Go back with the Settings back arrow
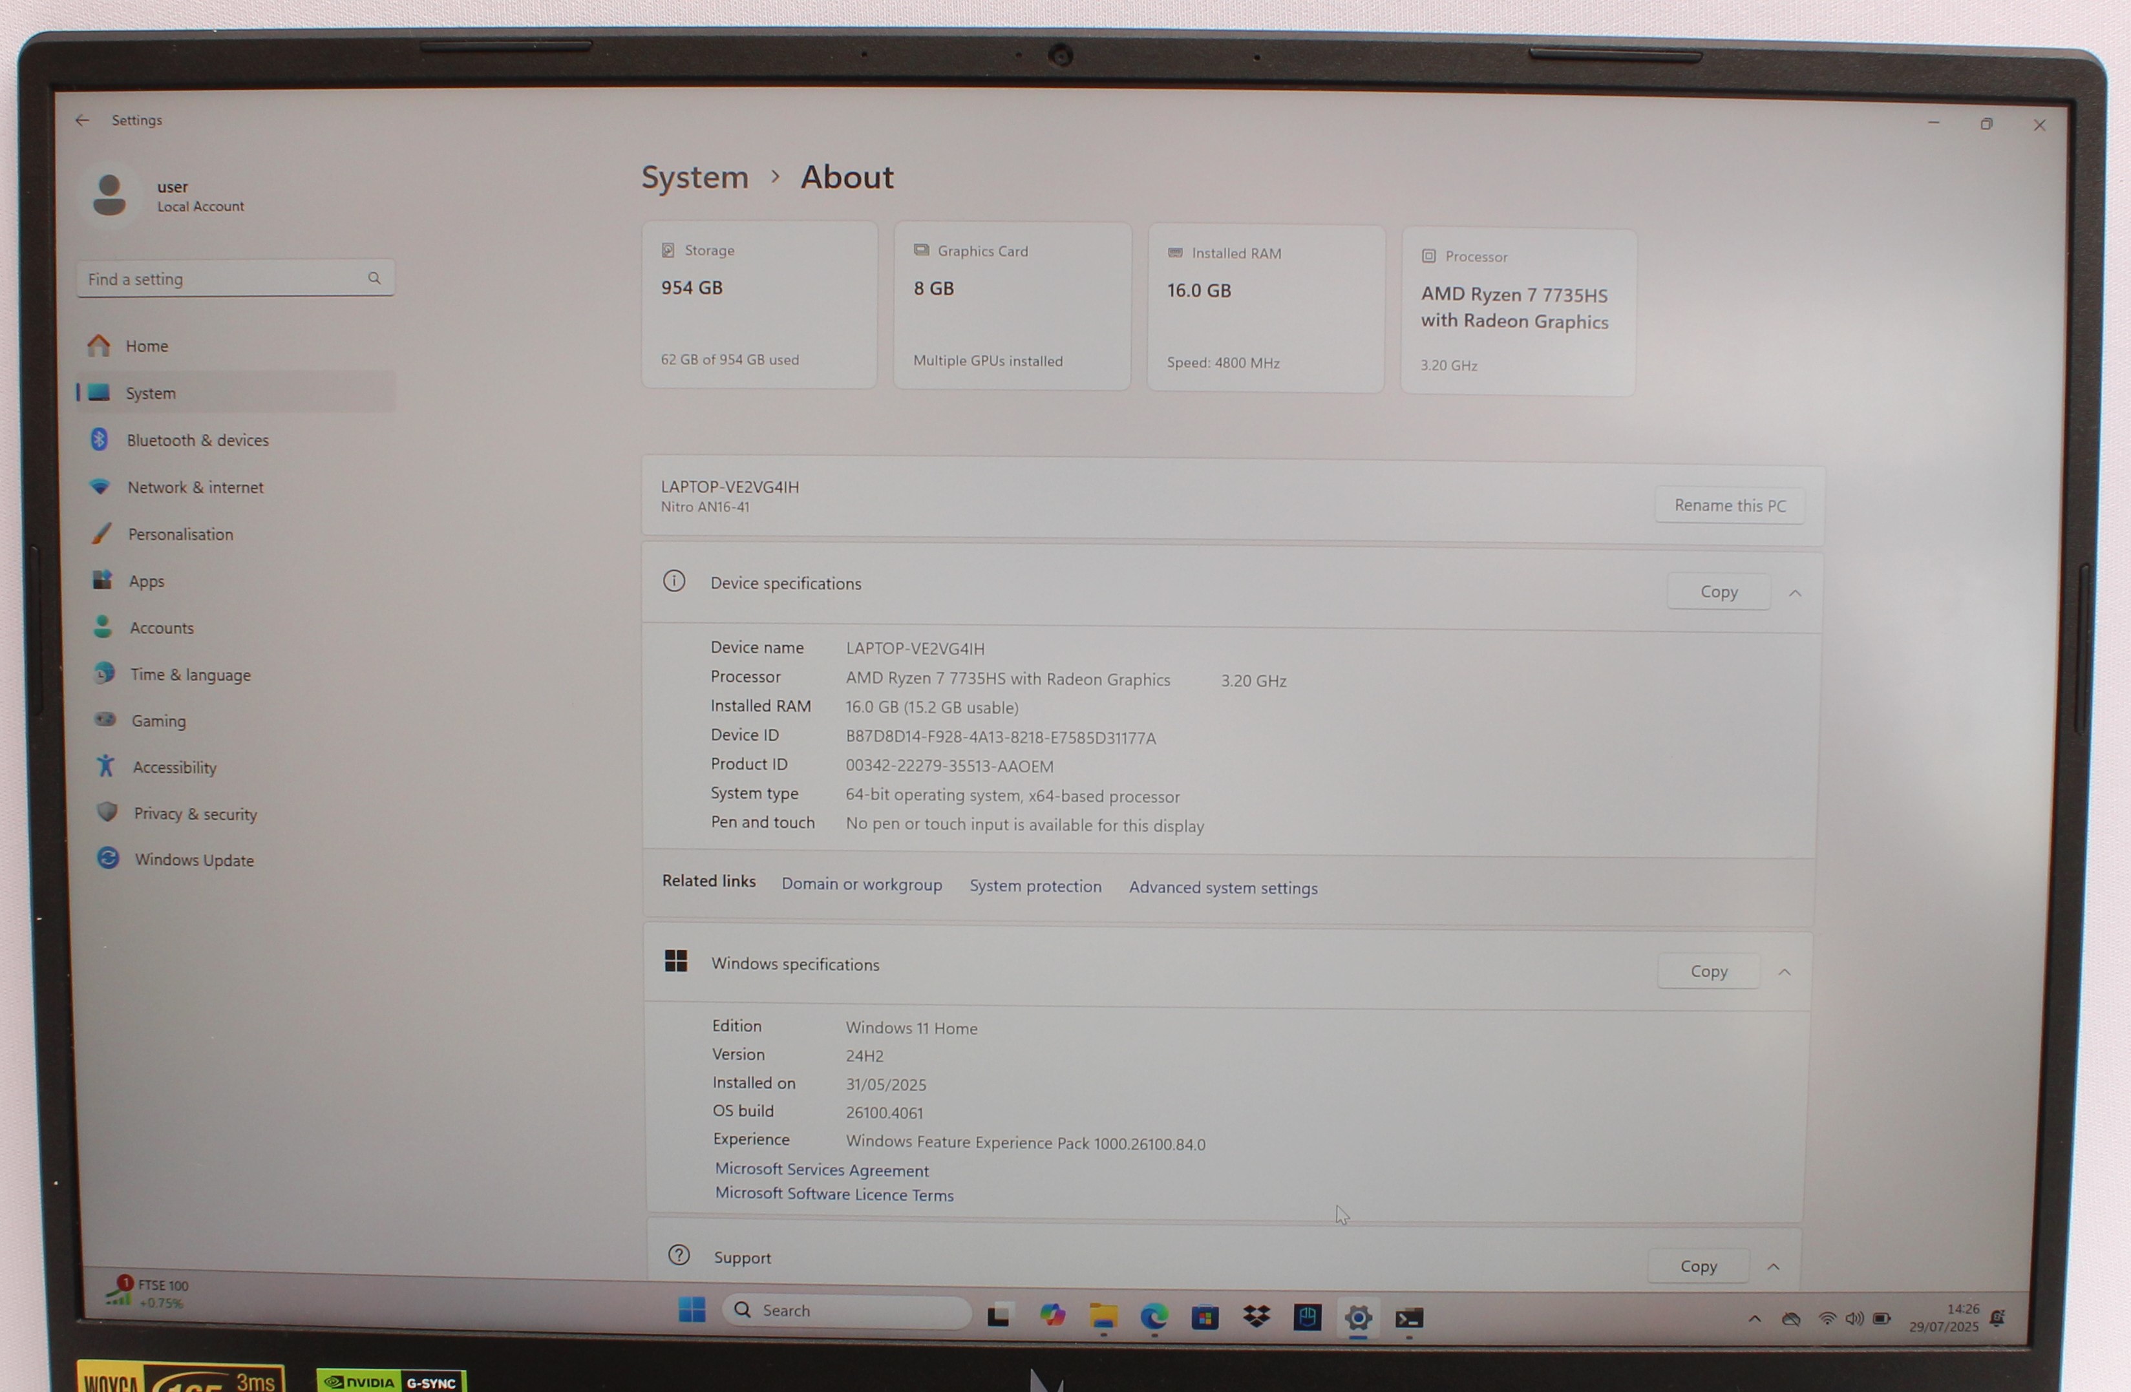This screenshot has height=1392, width=2131. point(82,120)
